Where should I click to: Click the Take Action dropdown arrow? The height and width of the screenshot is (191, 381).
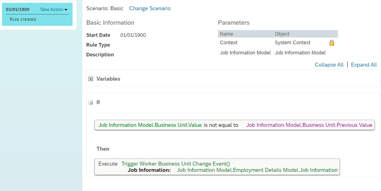click(66, 10)
